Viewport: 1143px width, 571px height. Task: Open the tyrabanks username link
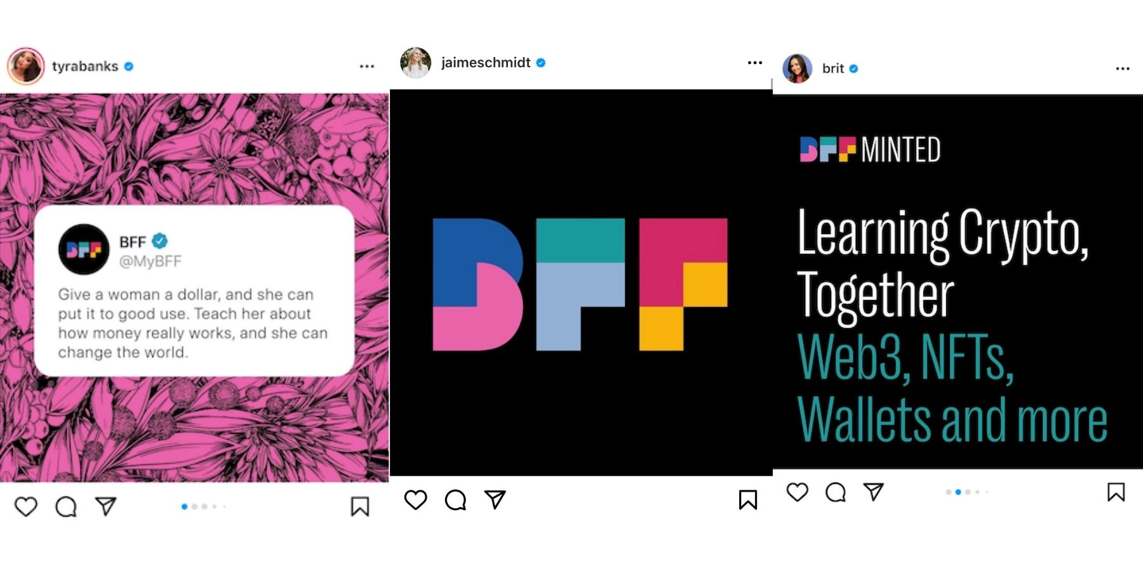85,66
